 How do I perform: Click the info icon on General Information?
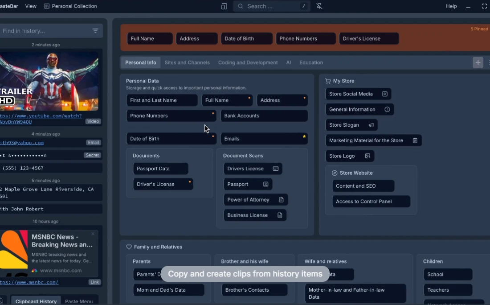coord(387,110)
